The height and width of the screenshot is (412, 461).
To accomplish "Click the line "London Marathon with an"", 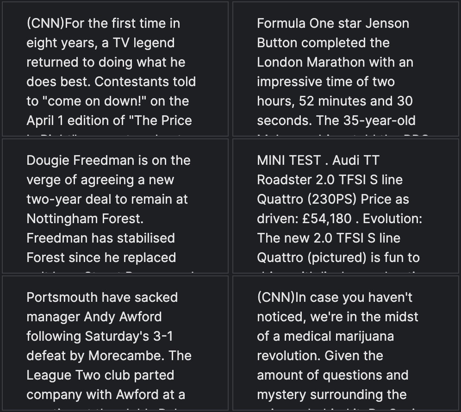I will pyautogui.click(x=335, y=62).
